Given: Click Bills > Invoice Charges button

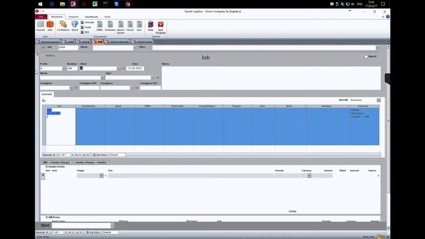Looking at the screenshot, I should [x=56, y=162].
